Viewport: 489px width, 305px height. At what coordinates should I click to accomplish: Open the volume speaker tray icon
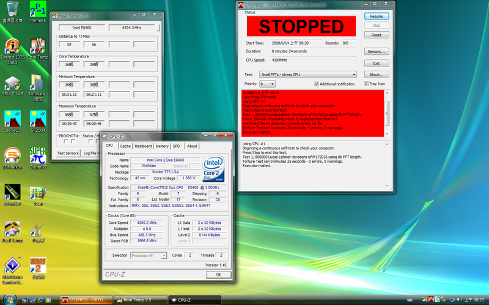tap(459, 300)
